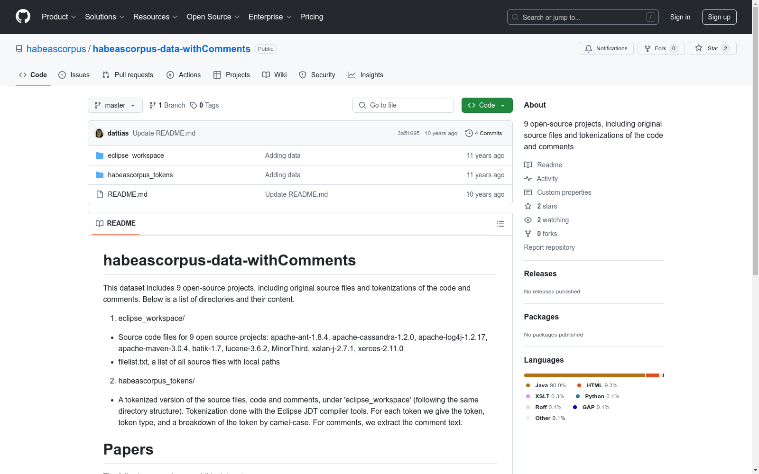Click the HTML language bar segment
Image resolution: width=759 pixels, height=474 pixels.
point(652,375)
